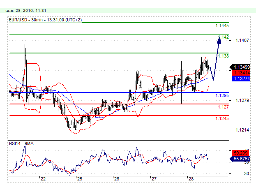Select the 1.142 resistance level label
The width and height of the screenshot is (256, 194).
coord(224,37)
